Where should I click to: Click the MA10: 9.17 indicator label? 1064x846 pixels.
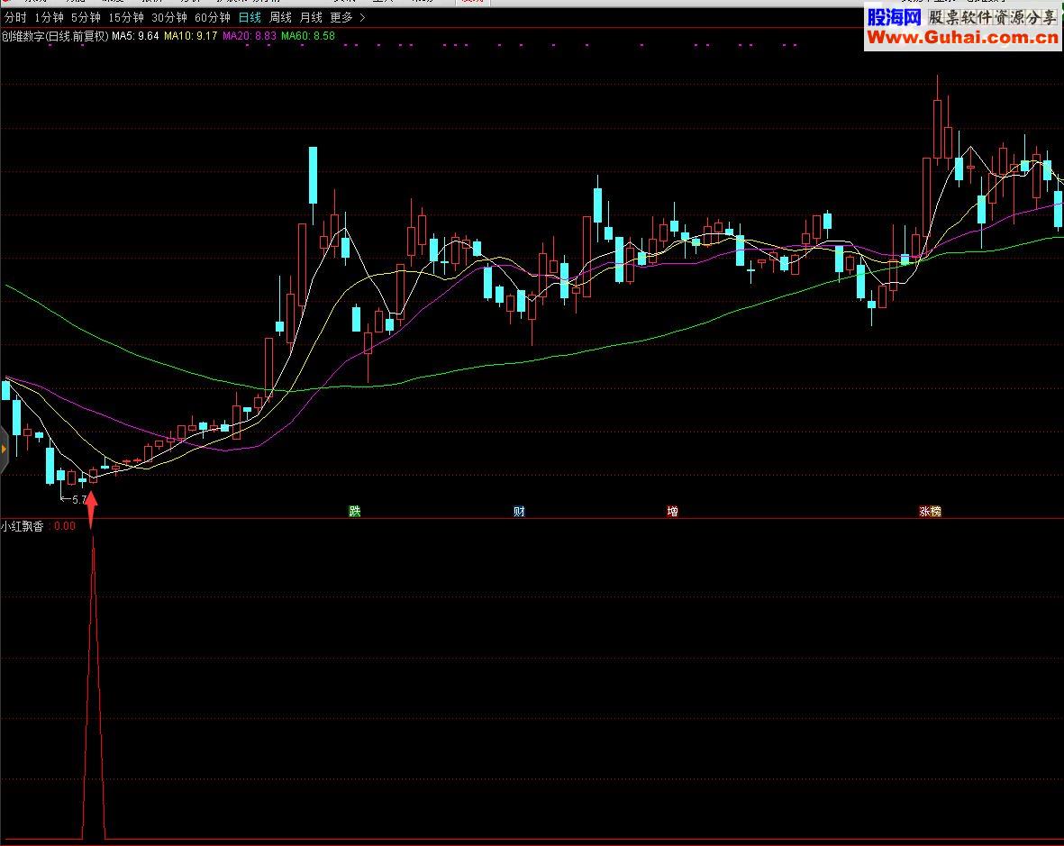pyautogui.click(x=191, y=36)
